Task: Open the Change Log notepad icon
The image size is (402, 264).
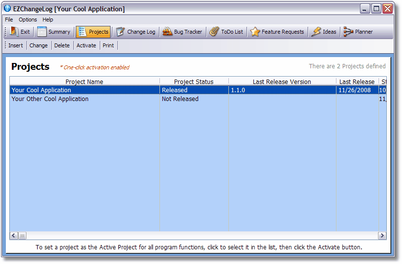Action: click(120, 32)
